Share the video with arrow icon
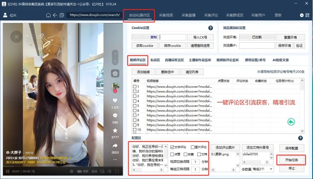Screen dimensions: 313x179 pyautogui.click(x=115, y=146)
